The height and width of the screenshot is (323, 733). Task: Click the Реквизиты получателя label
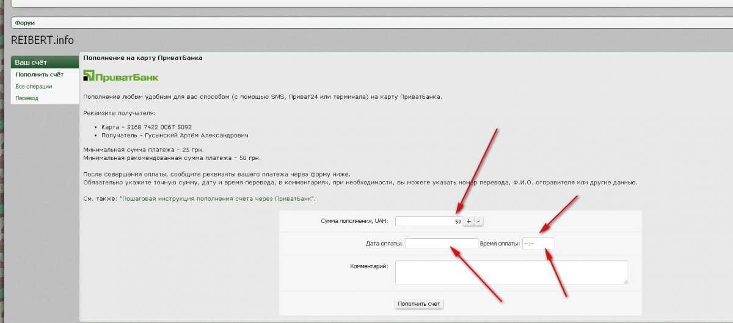(x=119, y=113)
